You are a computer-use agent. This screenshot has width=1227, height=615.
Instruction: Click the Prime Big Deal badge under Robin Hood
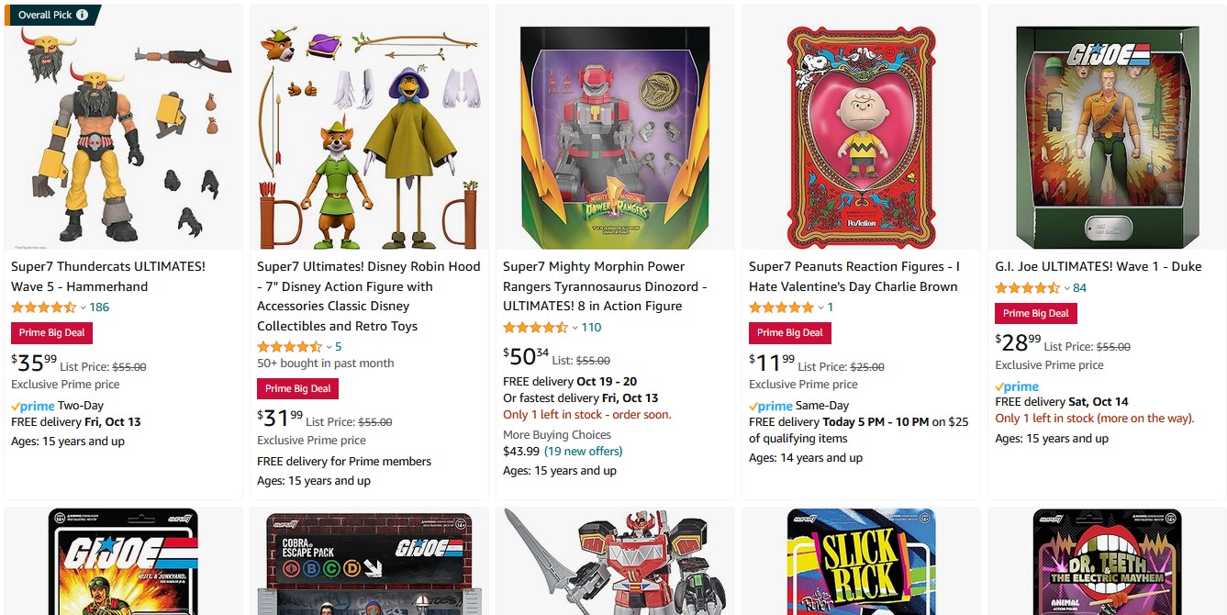(x=297, y=388)
